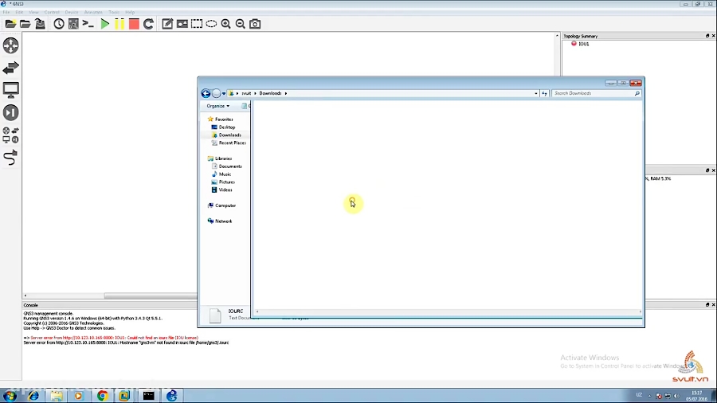The height and width of the screenshot is (403, 717).
Task: Open the Tools menu in GNS3
Action: 114,12
